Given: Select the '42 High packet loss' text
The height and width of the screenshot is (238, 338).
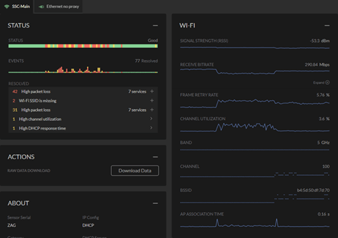Looking at the screenshot, I should (x=31, y=92).
